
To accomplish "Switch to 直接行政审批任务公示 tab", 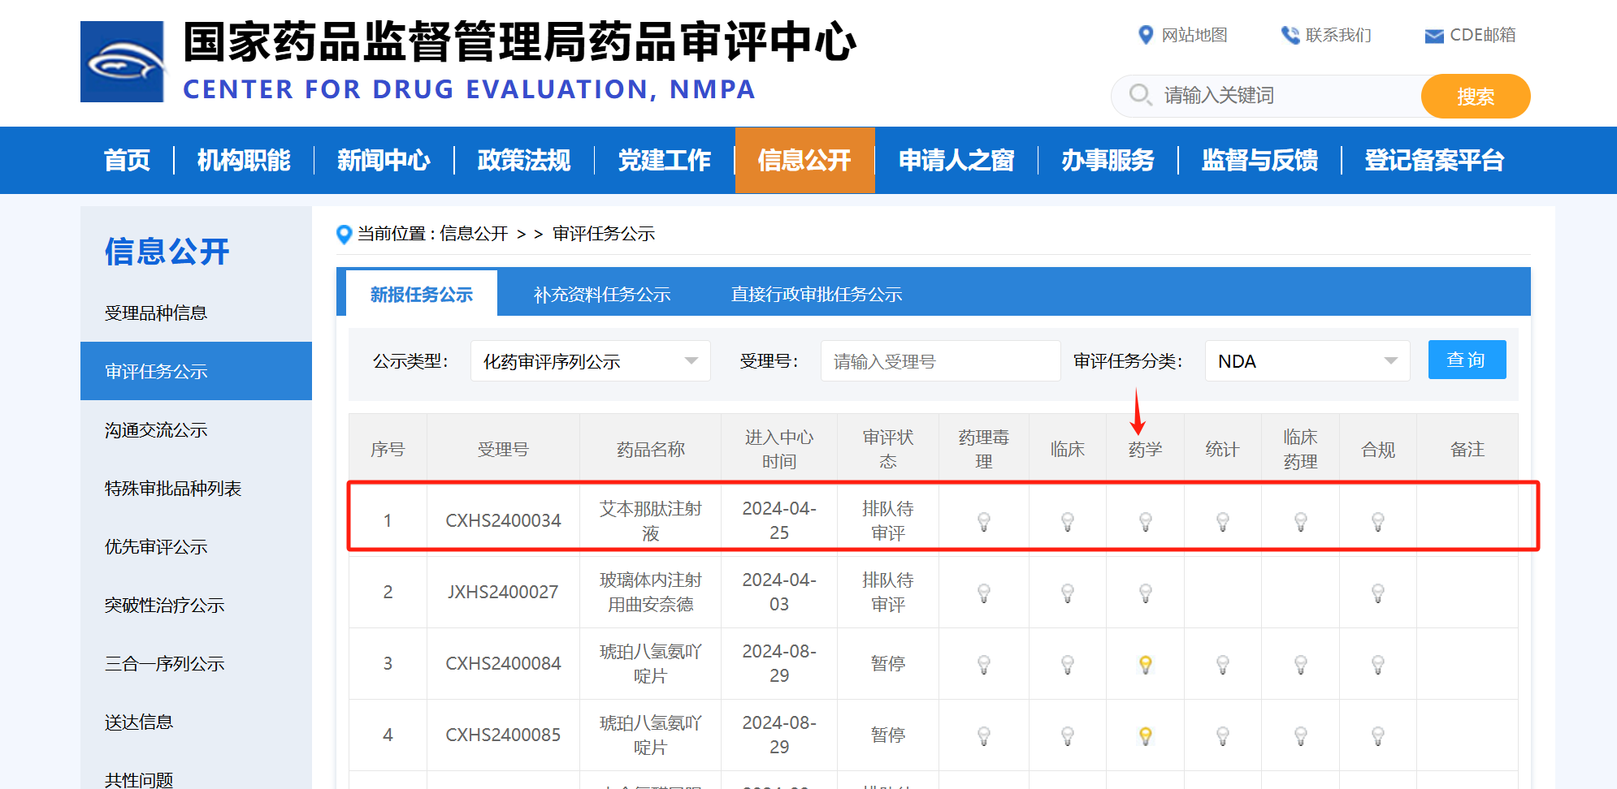I will (x=817, y=294).
